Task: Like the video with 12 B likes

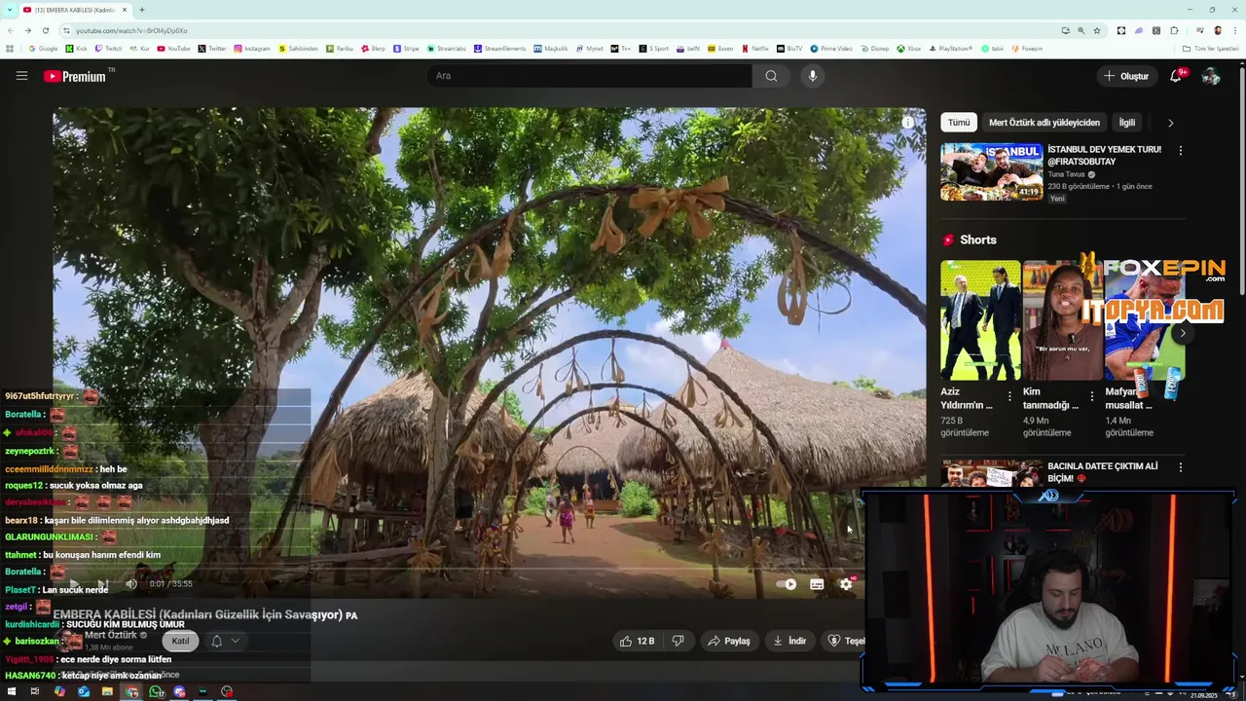Action: click(x=638, y=641)
